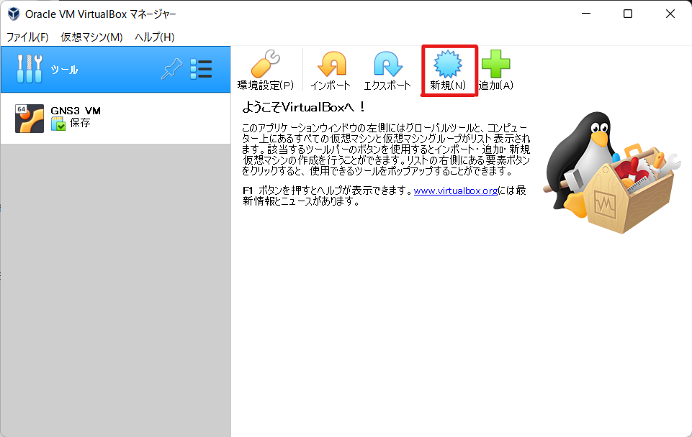This screenshot has width=692, height=437.
Task: Click the 追加 (Add) green plus icon
Action: (495, 64)
